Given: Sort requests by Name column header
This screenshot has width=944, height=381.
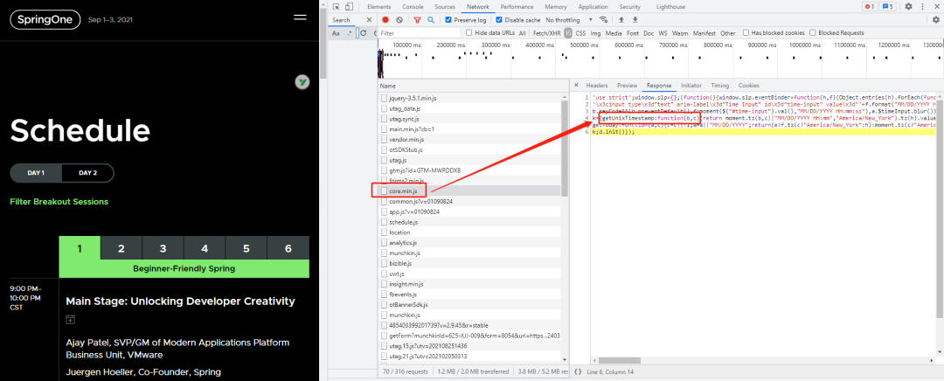Looking at the screenshot, I should [473, 86].
